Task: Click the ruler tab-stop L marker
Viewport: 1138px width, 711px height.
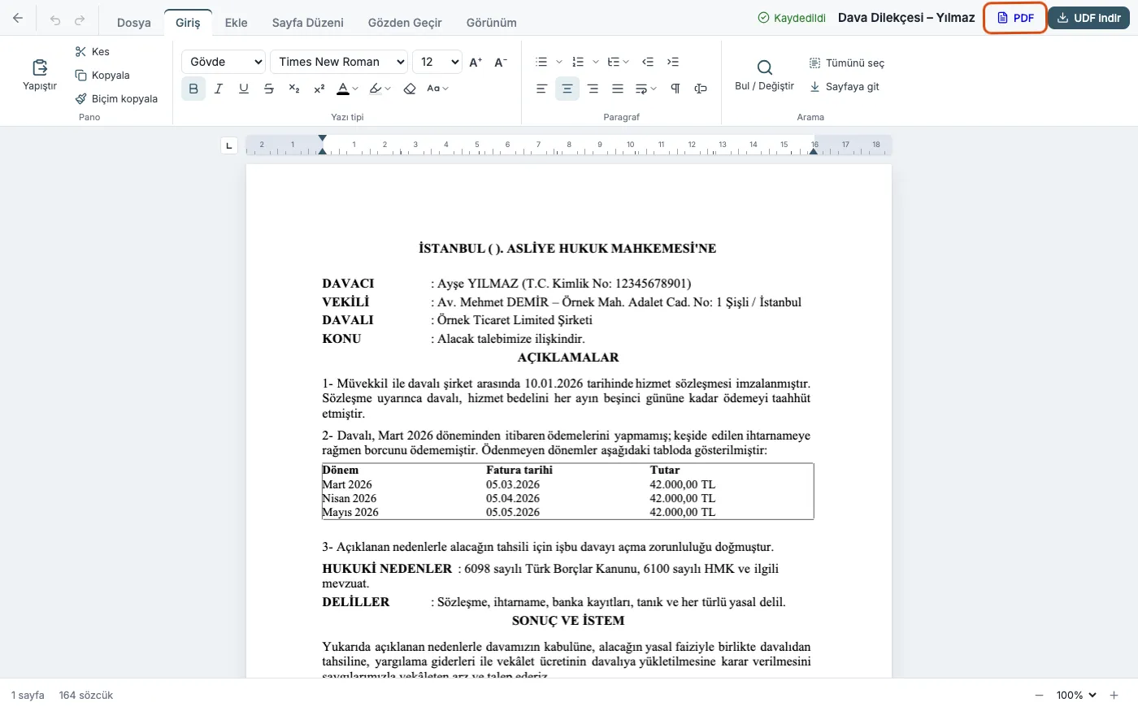Action: (x=229, y=145)
